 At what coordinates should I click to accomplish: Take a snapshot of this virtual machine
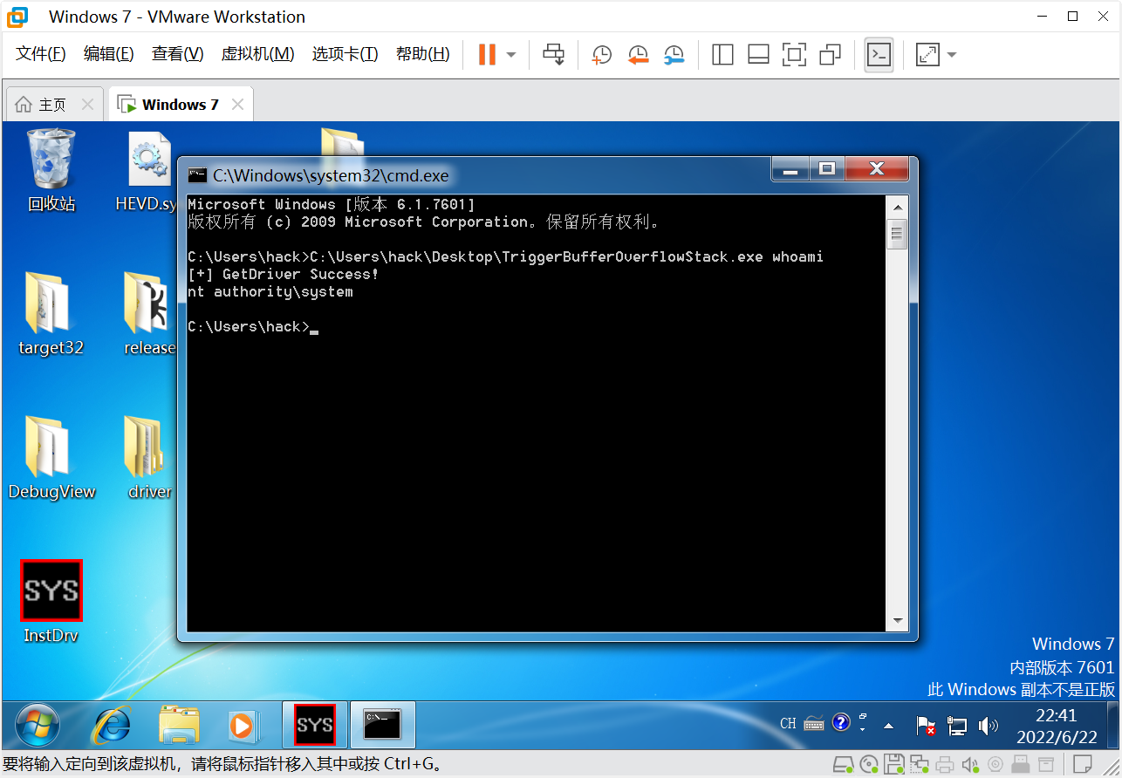[601, 55]
